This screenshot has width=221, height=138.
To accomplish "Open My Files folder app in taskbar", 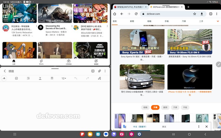I will 90,134.
